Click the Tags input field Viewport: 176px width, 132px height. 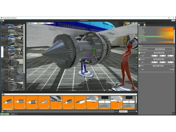60,111
